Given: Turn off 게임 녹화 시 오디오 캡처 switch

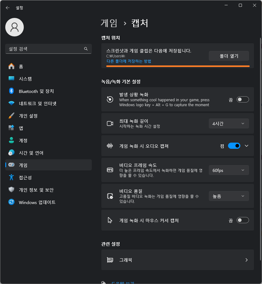Looking at the screenshot, I should coord(234,146).
